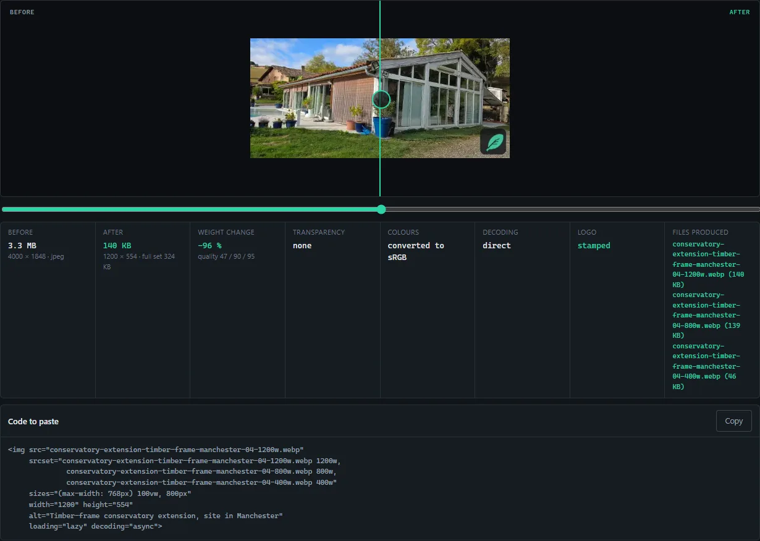Click the leaf logo stamp on the photo
Screen dimensions: 760x541
coord(493,142)
